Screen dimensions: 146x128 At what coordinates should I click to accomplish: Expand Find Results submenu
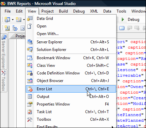pyautogui.click(x=71, y=126)
